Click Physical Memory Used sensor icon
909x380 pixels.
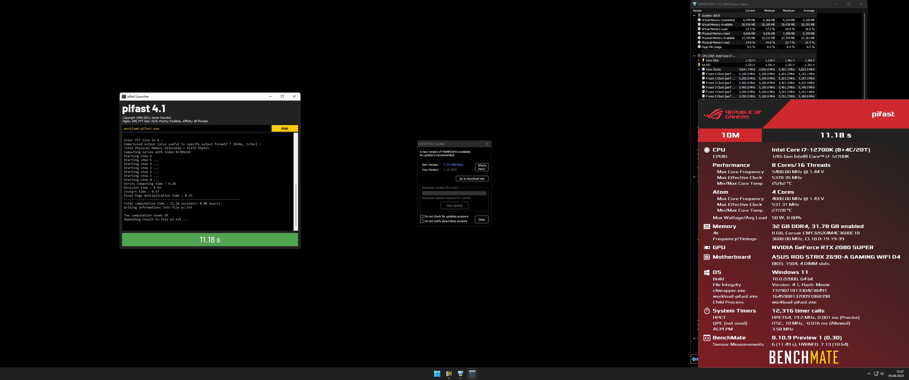(699, 34)
